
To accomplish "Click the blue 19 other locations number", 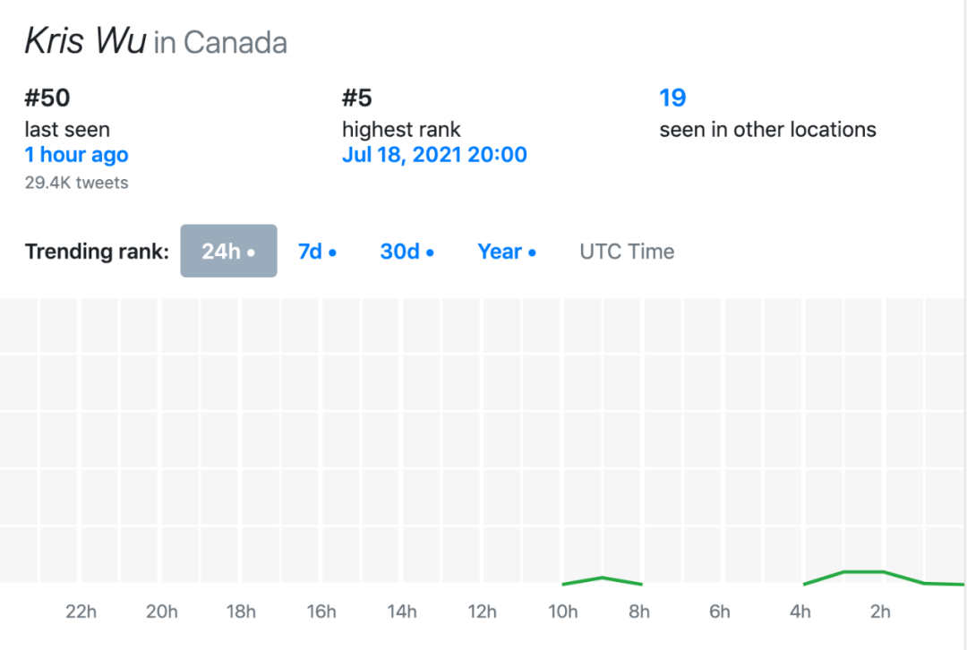I will [672, 98].
